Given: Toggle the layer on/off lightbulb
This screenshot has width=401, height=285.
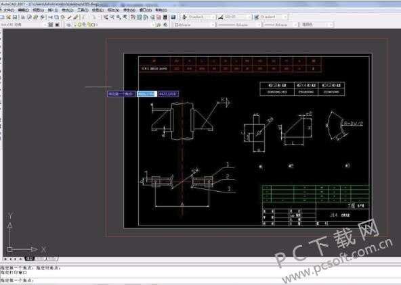Looking at the screenshot, I should 75,25.
